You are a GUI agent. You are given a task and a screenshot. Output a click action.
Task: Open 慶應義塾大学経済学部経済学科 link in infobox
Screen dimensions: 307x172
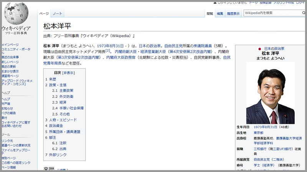coord(278,141)
